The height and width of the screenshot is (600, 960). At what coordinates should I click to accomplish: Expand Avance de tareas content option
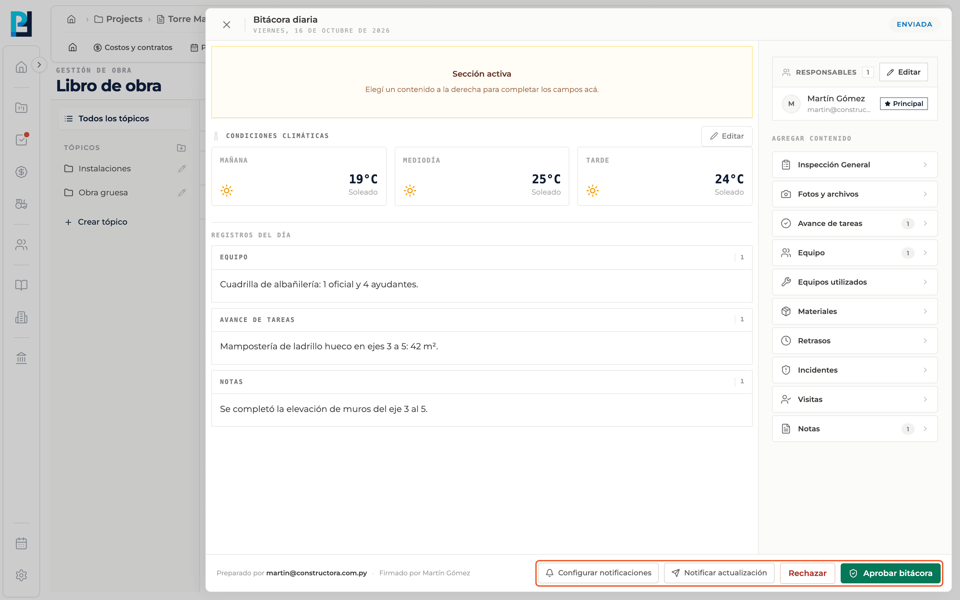[x=854, y=223]
